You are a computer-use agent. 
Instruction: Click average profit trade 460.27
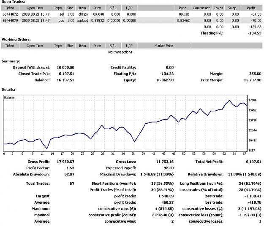pos(167,202)
